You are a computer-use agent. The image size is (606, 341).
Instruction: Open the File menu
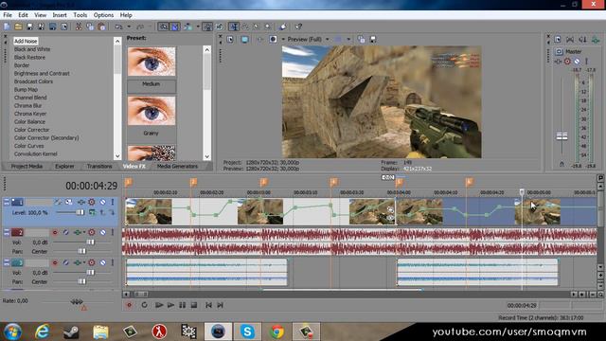(8, 15)
